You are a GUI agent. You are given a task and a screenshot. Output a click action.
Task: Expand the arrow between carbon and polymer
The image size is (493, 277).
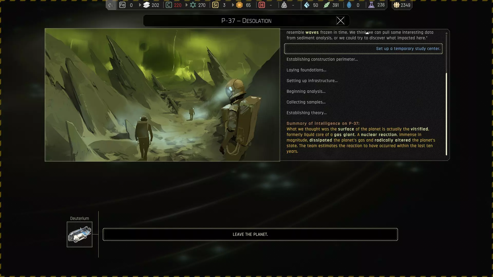click(x=186, y=5)
